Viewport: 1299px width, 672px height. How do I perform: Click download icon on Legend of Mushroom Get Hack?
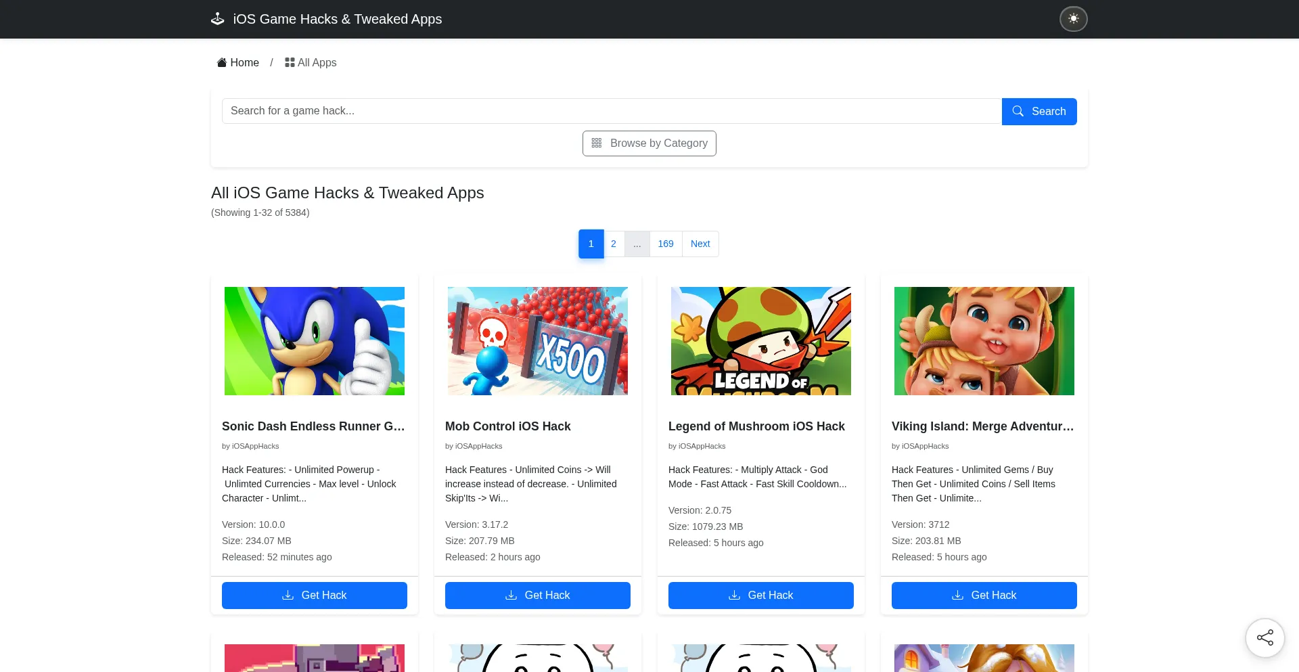[x=734, y=595]
